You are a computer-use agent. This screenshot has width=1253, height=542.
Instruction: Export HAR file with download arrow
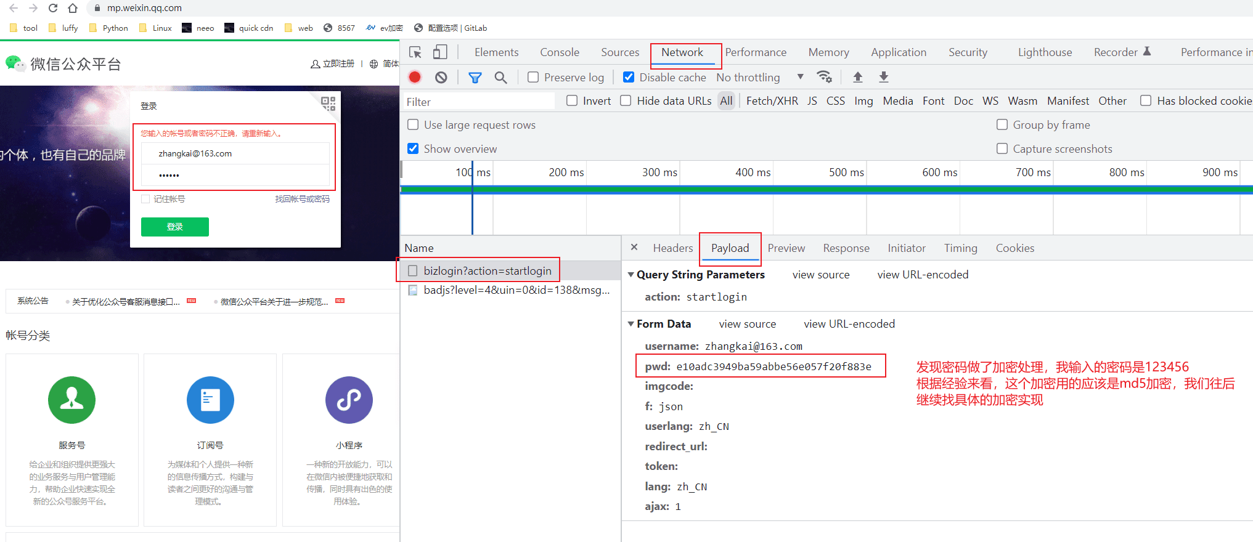(883, 77)
